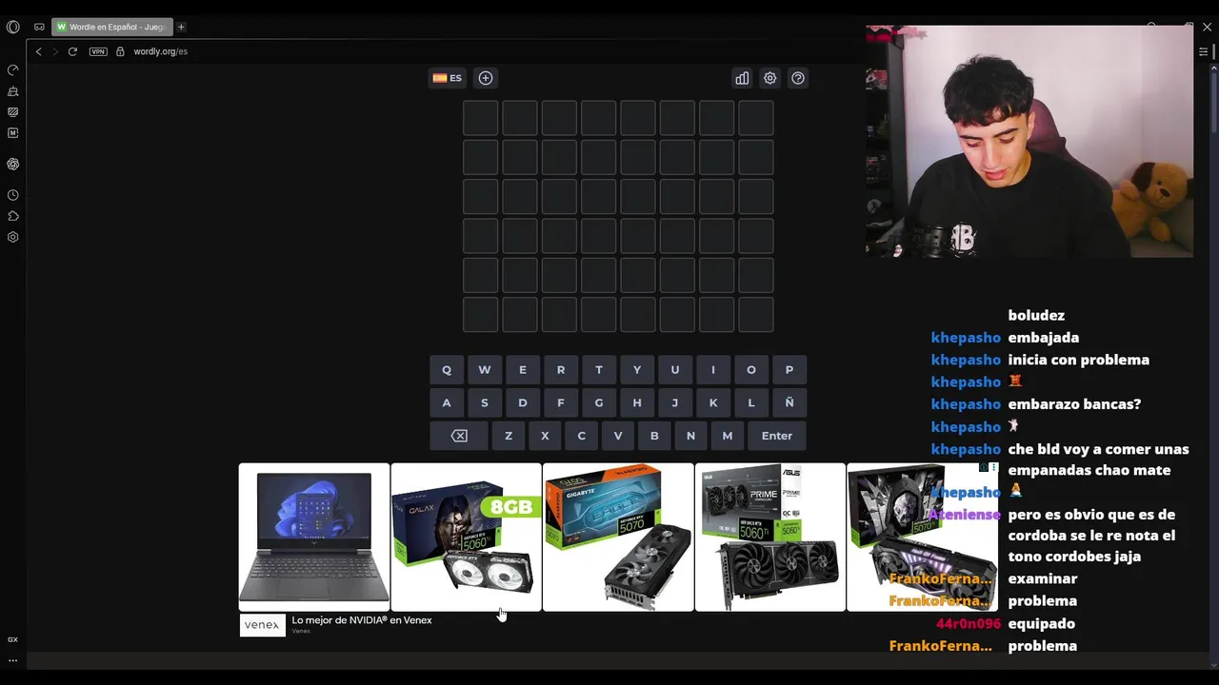Open the three-dots sidebar setup menu
The image size is (1219, 685).
13,659
